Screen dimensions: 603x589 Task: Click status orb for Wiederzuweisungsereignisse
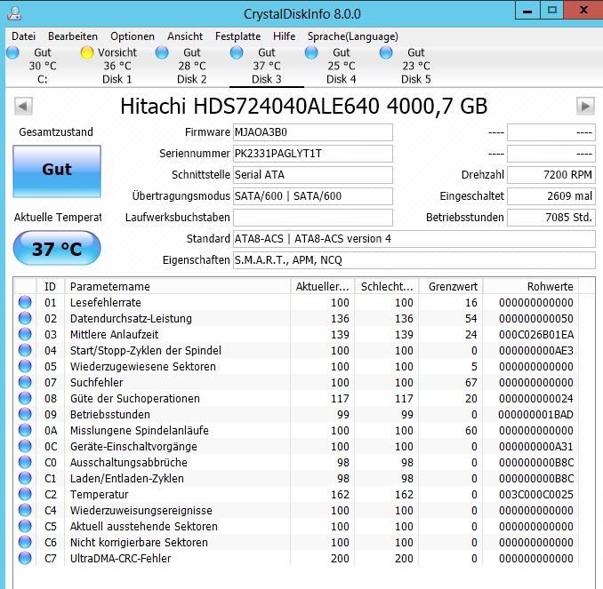click(x=25, y=510)
